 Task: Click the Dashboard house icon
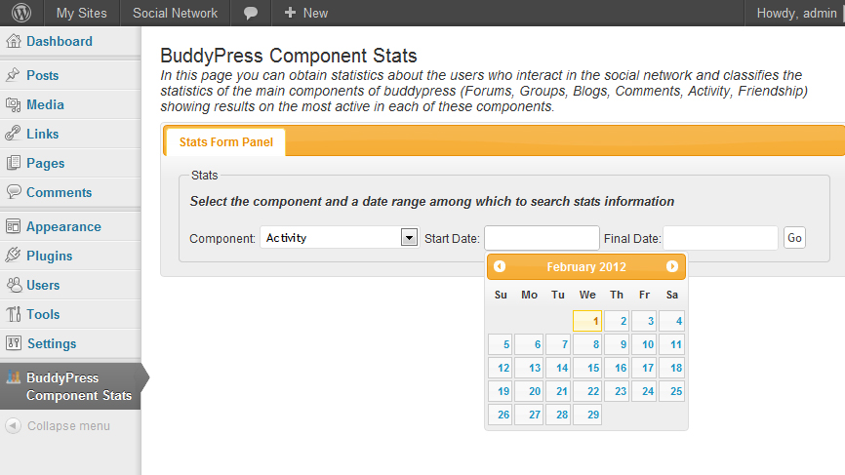14,41
